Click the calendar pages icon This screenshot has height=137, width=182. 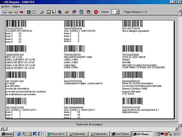89,12
